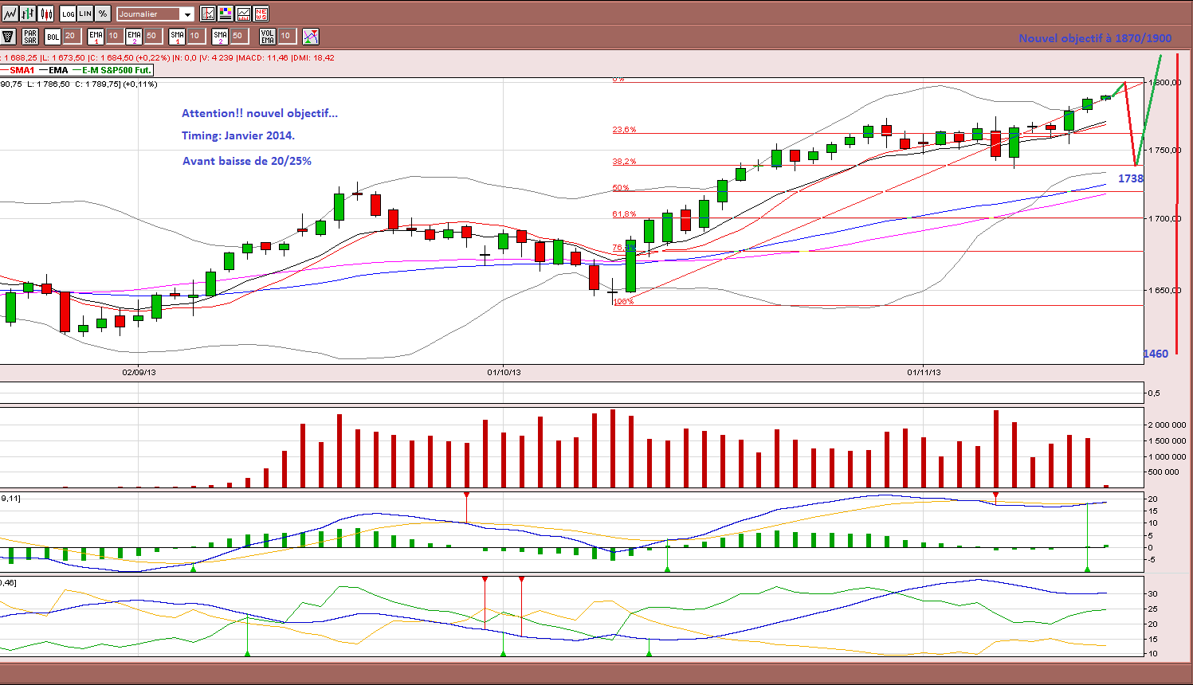The height and width of the screenshot is (685, 1193).
Task: Click the red MACD sell marker at top
Action: [467, 495]
